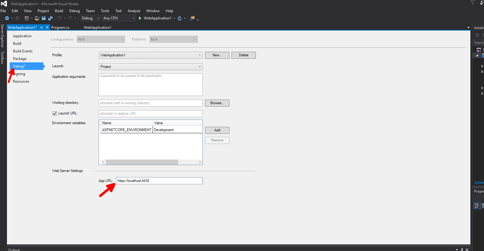Click the environment variables horizontal scrollbar

coord(142,162)
